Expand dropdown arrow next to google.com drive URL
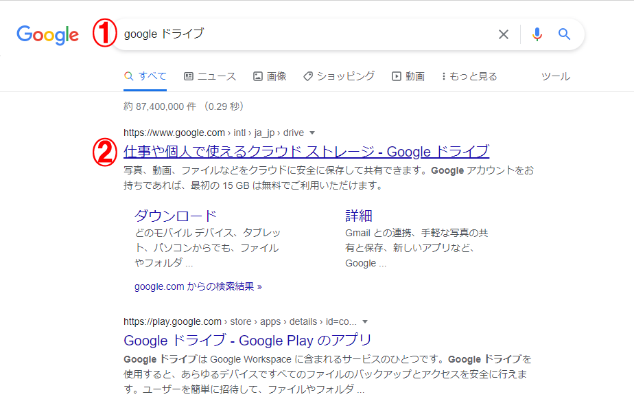634x399 pixels. (312, 133)
